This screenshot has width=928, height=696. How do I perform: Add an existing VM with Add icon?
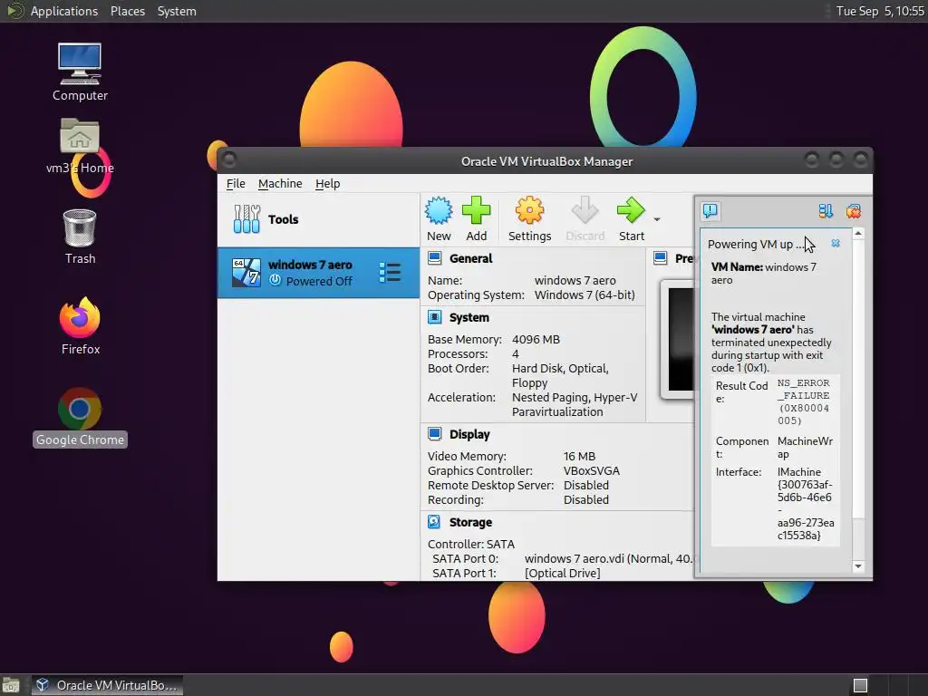[x=476, y=210]
